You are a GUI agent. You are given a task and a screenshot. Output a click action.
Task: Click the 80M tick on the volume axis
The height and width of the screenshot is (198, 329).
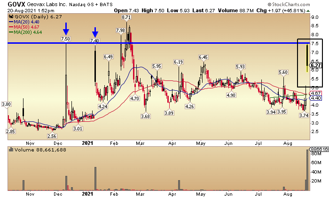pos(316,154)
